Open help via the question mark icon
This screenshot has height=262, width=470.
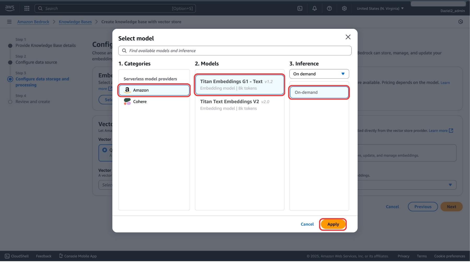329,8
